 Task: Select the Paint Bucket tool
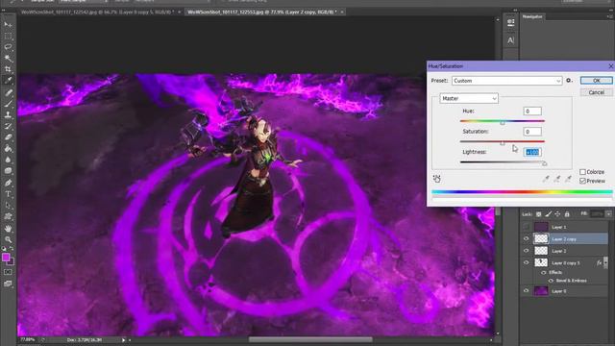tap(8, 148)
